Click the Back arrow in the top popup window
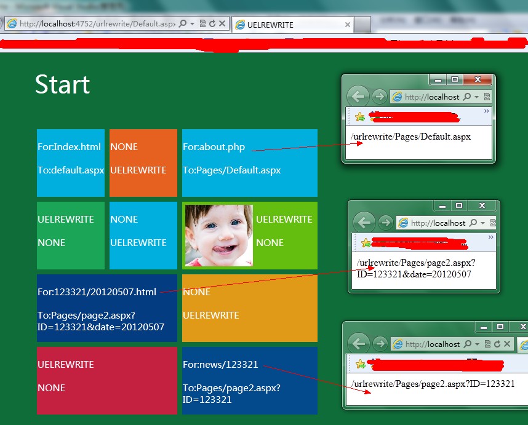This screenshot has height=425, width=528. click(x=358, y=96)
